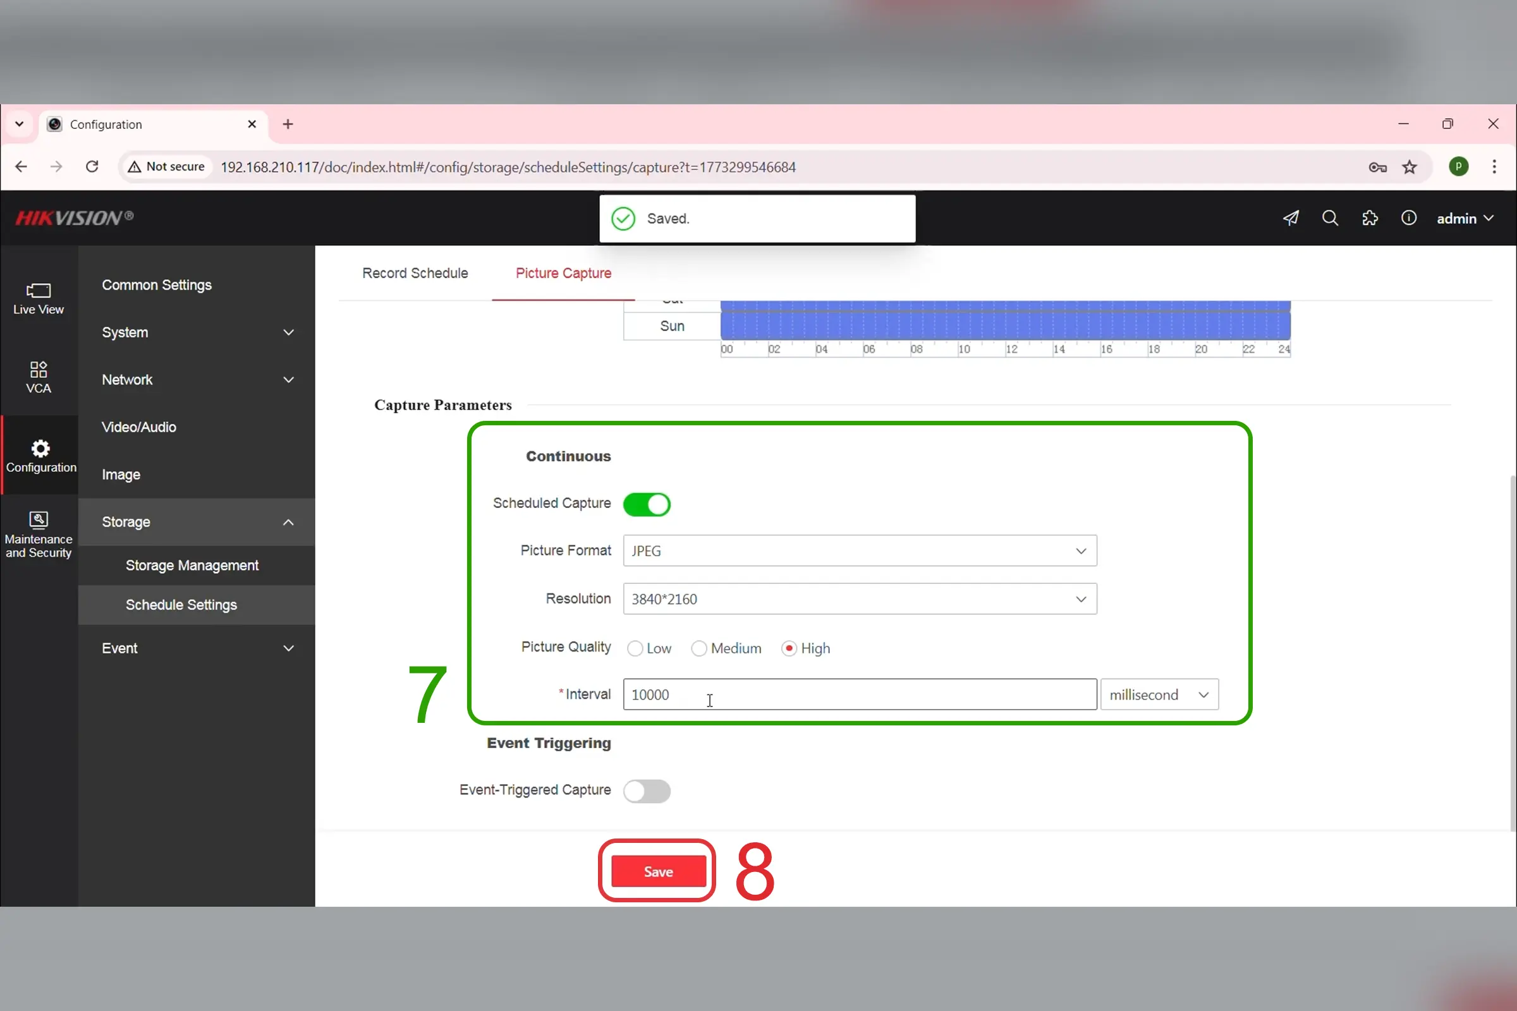Disable the Scheduled Capture toggle
This screenshot has width=1517, height=1011.
click(x=646, y=504)
